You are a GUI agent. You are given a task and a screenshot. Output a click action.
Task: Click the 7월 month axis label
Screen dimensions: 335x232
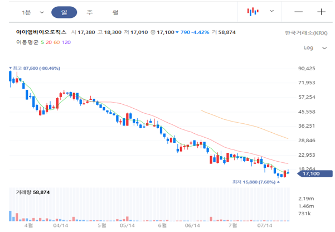pyautogui.click(x=232, y=225)
